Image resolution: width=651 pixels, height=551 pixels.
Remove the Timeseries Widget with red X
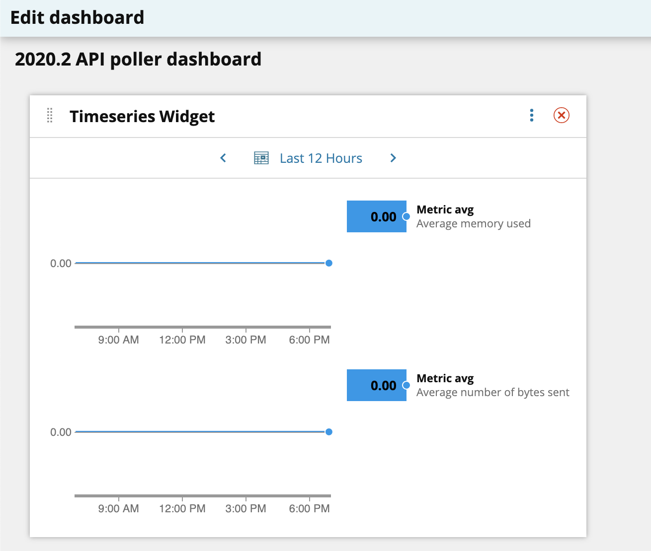(x=562, y=116)
